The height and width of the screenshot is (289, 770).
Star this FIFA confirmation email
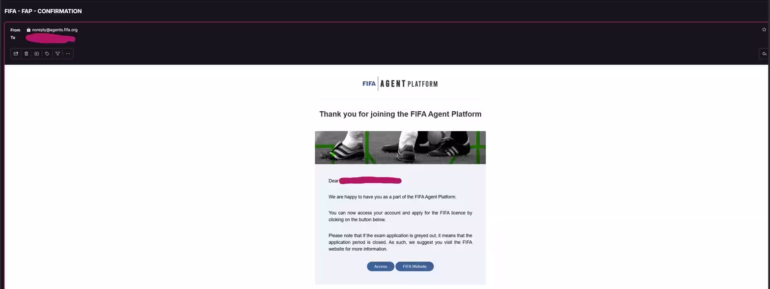[x=764, y=30]
